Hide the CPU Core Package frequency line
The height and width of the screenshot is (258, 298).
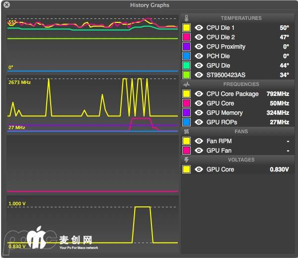tap(199, 94)
